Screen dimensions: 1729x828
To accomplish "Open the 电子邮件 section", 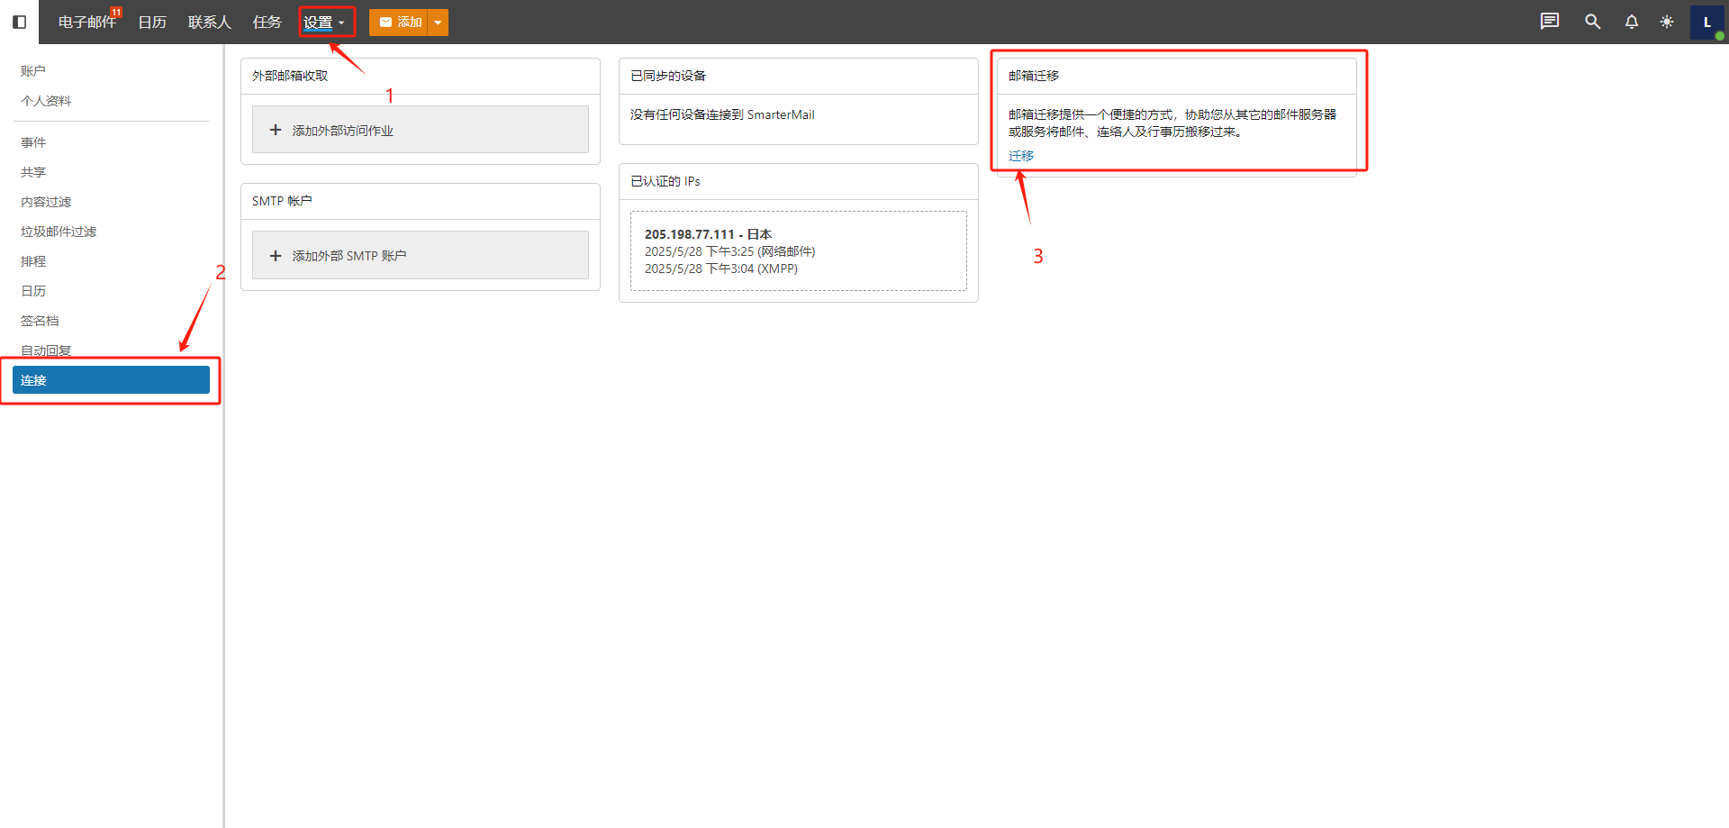I will click(87, 23).
